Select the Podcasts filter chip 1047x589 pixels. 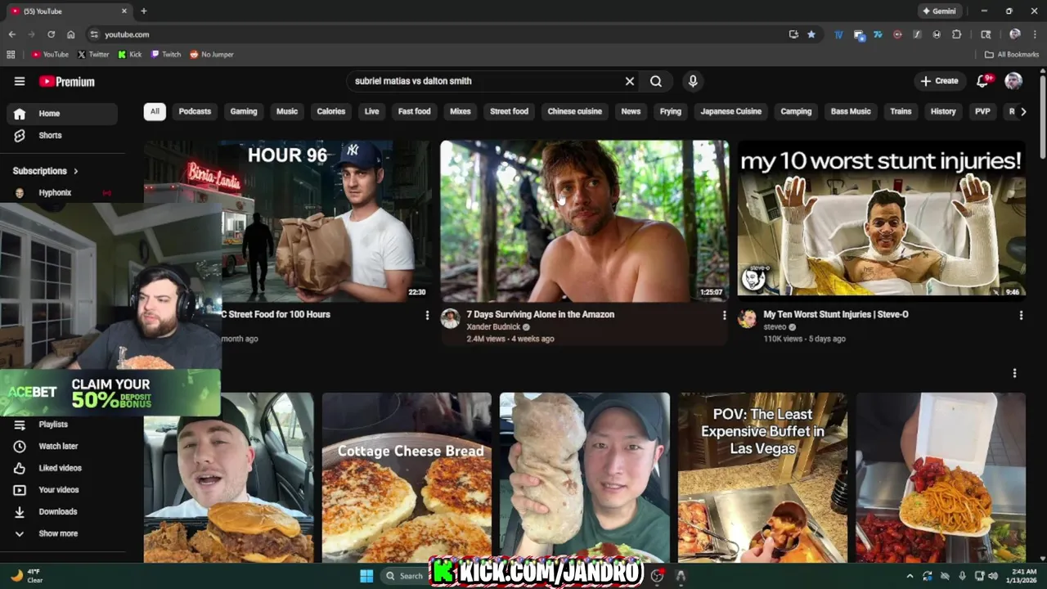pos(195,111)
